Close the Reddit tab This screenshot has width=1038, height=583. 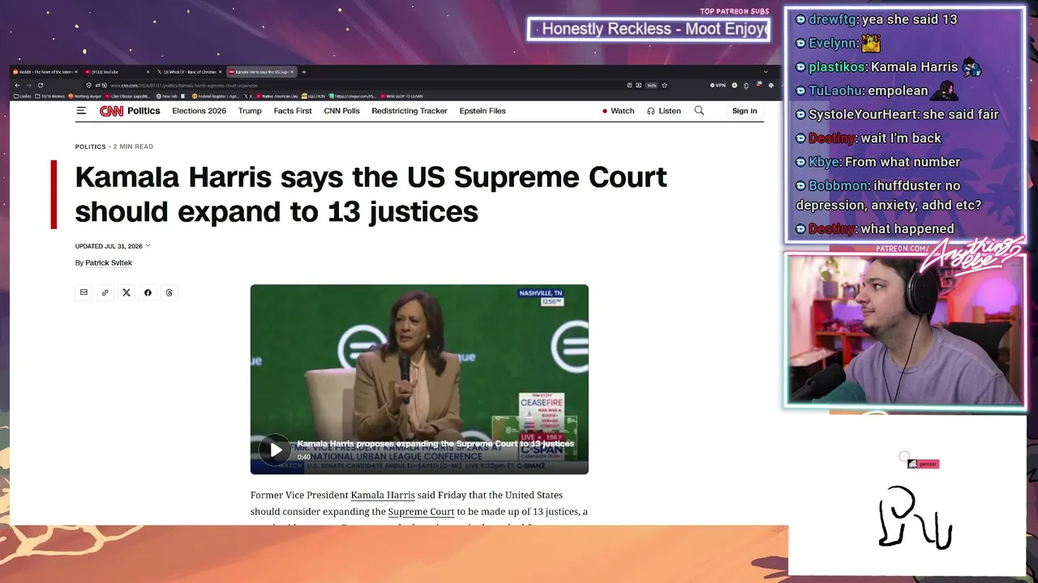click(76, 72)
